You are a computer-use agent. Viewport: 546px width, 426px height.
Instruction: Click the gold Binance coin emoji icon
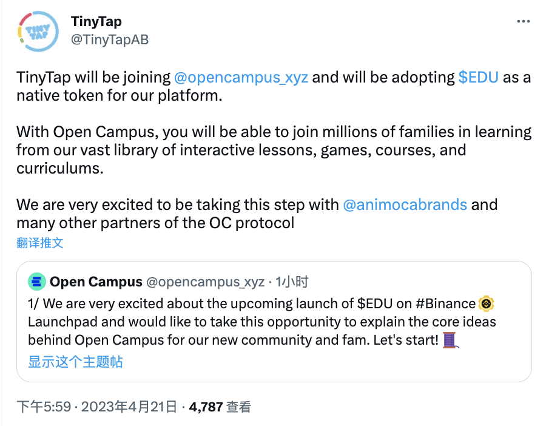tap(485, 303)
